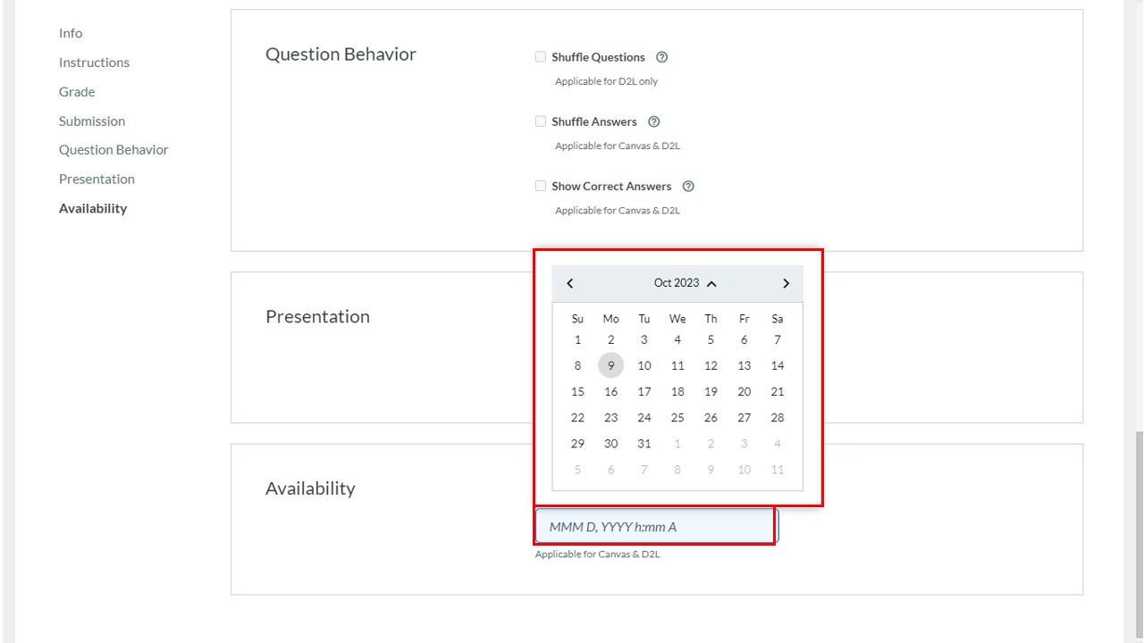Select October 9 in the calendar
Viewport: 1144px width, 643px height.
[611, 365]
